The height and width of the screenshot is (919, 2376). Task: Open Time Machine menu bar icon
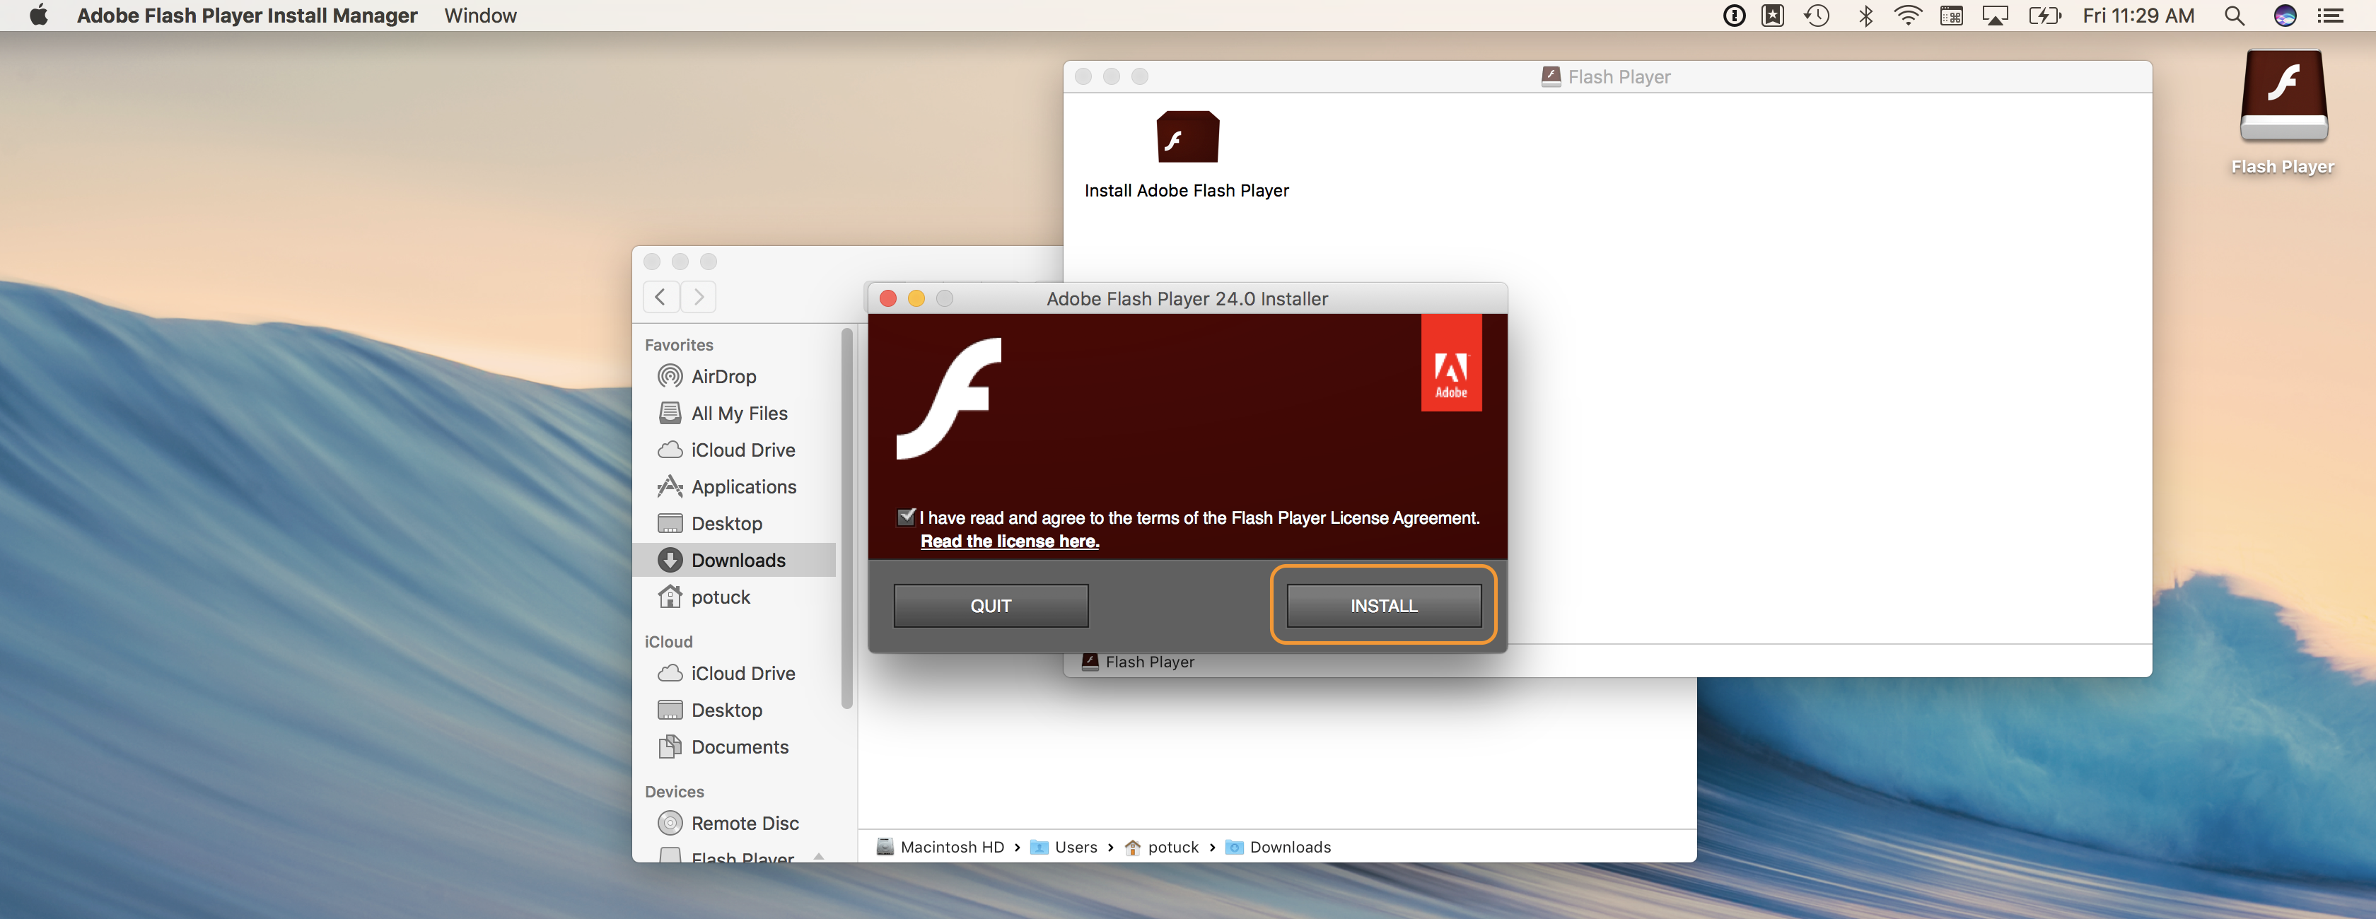[x=1816, y=16]
